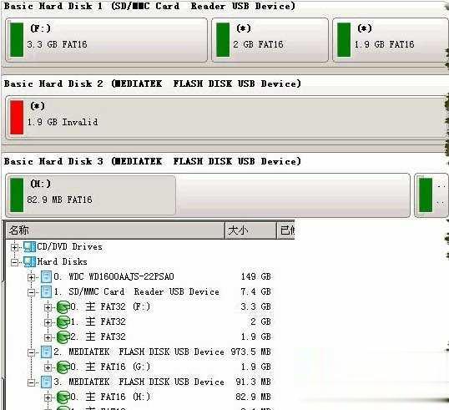Select the red 1.9 GB Invalid partition block
The width and height of the screenshot is (449, 410).
click(226, 118)
